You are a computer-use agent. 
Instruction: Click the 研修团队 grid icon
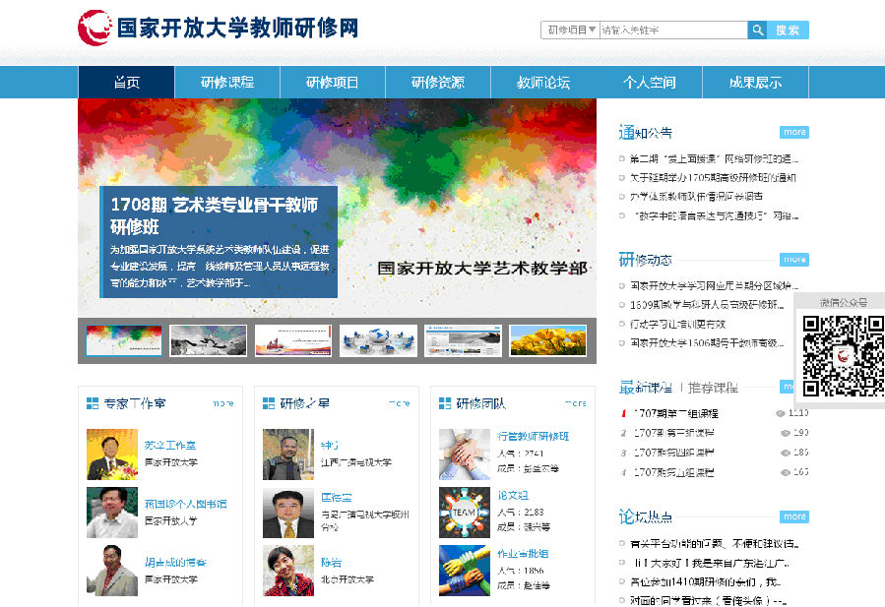tap(445, 403)
